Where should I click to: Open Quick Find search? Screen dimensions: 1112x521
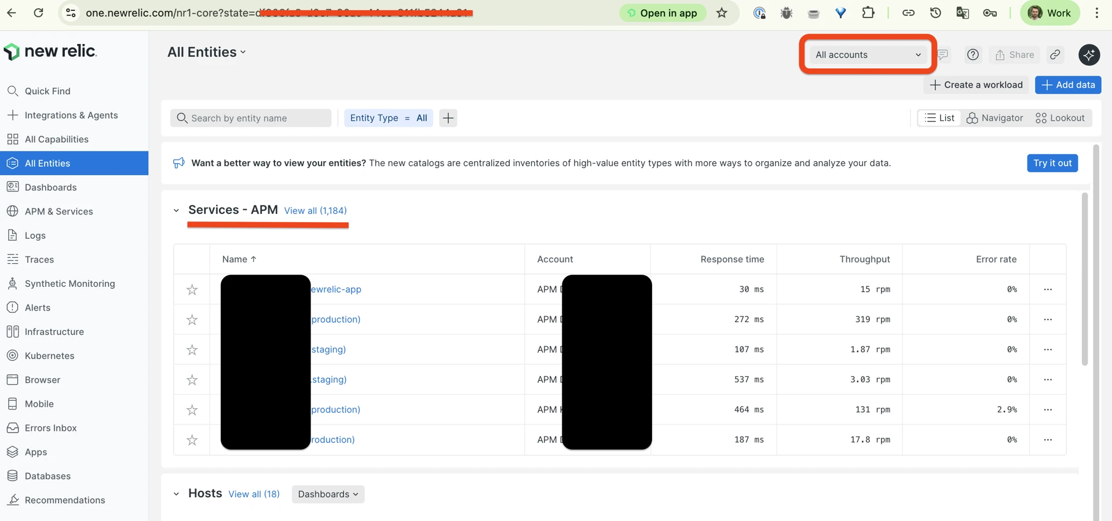coord(48,91)
